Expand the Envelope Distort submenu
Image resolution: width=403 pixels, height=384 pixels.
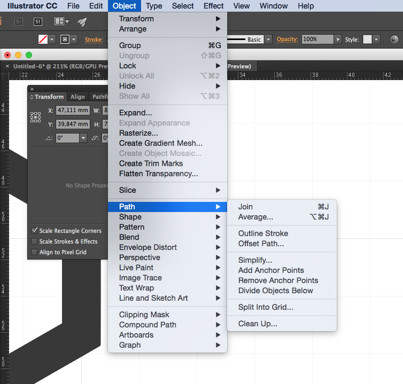[x=168, y=247]
